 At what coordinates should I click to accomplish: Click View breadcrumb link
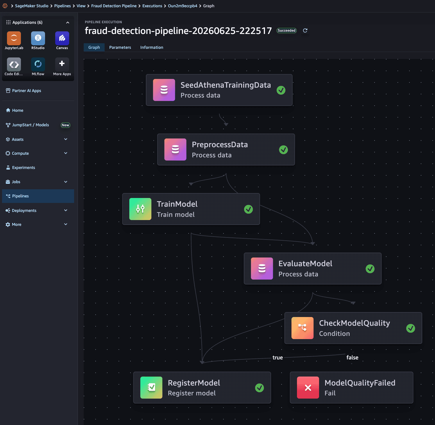(81, 6)
